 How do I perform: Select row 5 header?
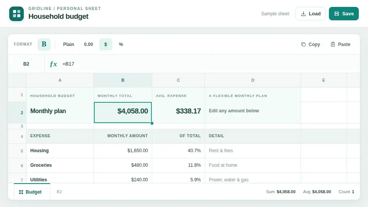click(17, 151)
